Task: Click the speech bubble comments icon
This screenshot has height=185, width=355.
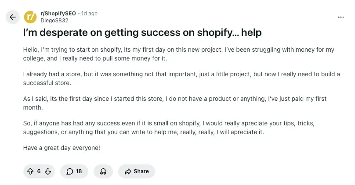Action: coord(69,171)
